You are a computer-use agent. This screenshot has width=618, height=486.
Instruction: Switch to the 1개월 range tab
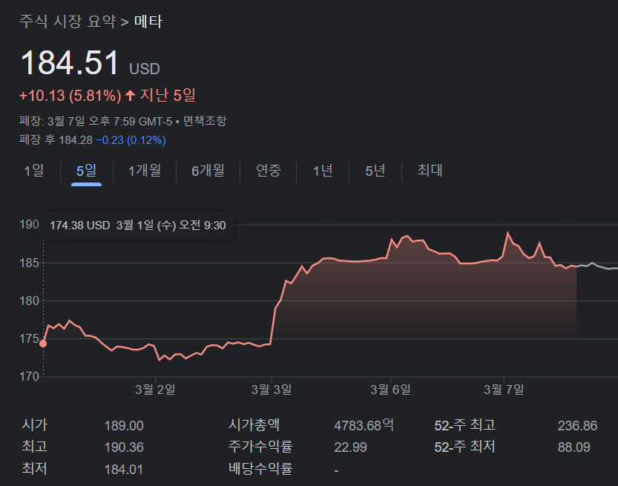tap(145, 171)
